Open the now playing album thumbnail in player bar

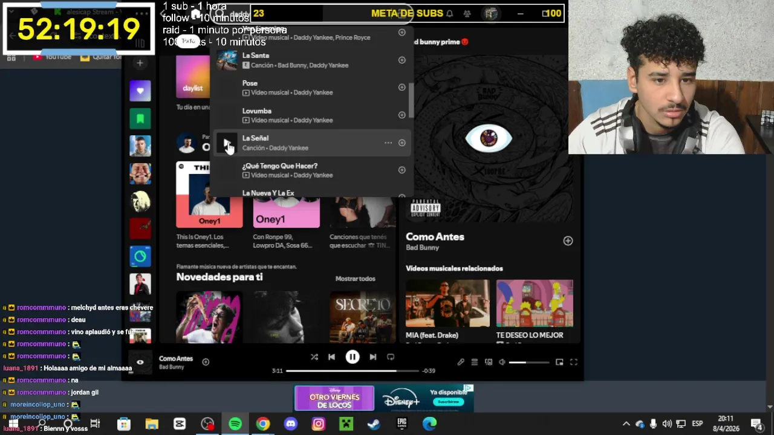(140, 362)
